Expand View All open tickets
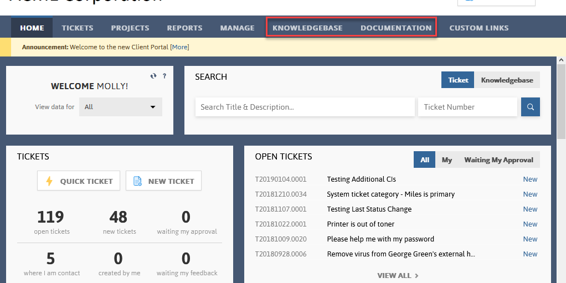The height and width of the screenshot is (283, 566). (x=398, y=275)
